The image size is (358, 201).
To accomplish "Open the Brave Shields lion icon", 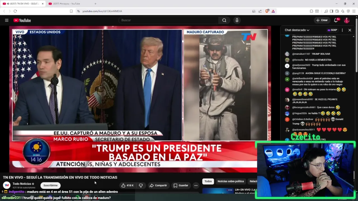I will click(267, 11).
